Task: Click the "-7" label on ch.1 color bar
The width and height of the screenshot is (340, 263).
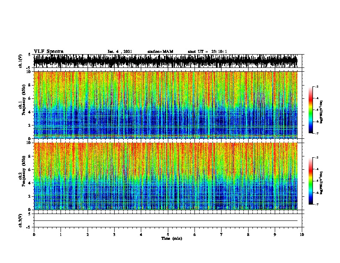Action: click(316, 133)
